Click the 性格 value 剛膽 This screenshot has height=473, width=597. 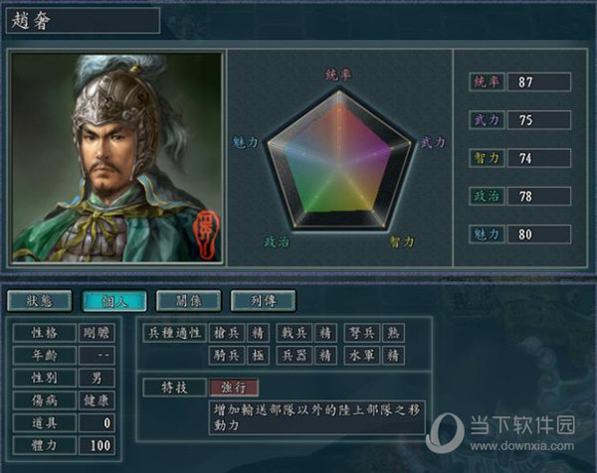97,333
